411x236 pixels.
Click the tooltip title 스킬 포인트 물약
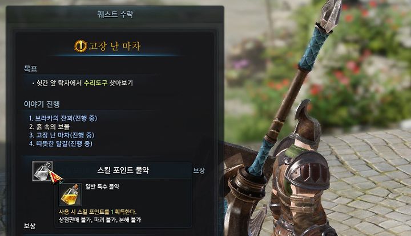(123, 170)
